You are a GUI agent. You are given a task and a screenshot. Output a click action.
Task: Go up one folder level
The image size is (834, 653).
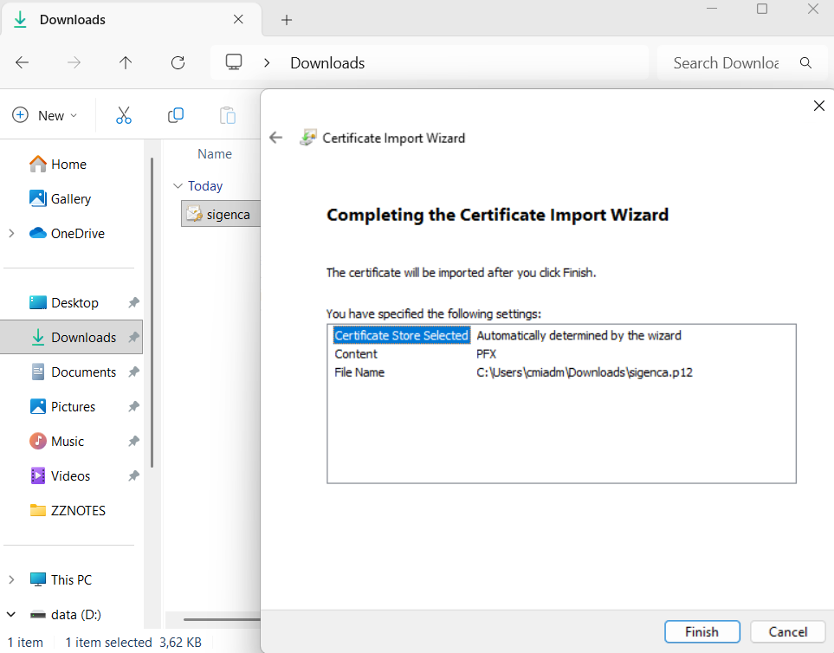(x=126, y=62)
